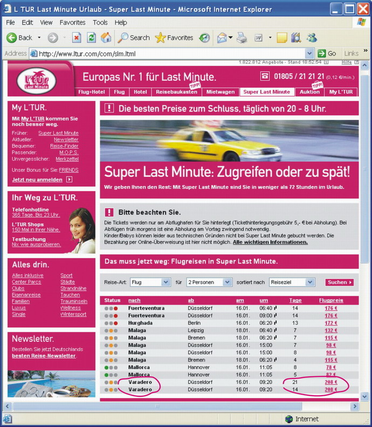Screen dimensions: 372x427
Task: Sort table by Flugpreis column header
Action: (x=331, y=300)
